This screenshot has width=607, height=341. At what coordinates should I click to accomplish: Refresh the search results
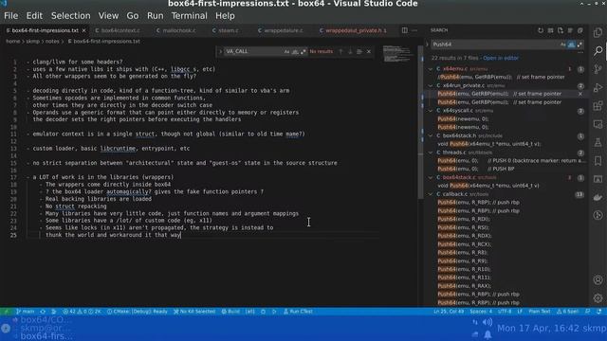tap(541, 30)
